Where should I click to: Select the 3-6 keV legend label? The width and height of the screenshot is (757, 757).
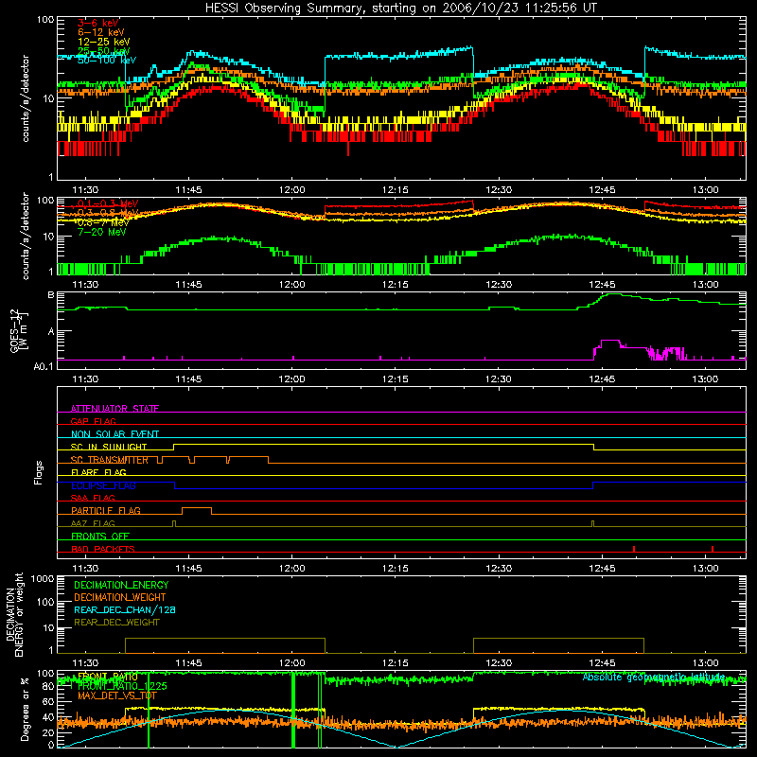pyautogui.click(x=98, y=23)
